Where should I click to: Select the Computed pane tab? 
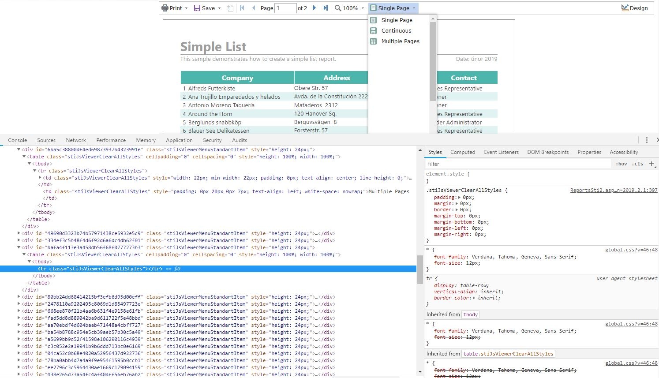point(463,152)
